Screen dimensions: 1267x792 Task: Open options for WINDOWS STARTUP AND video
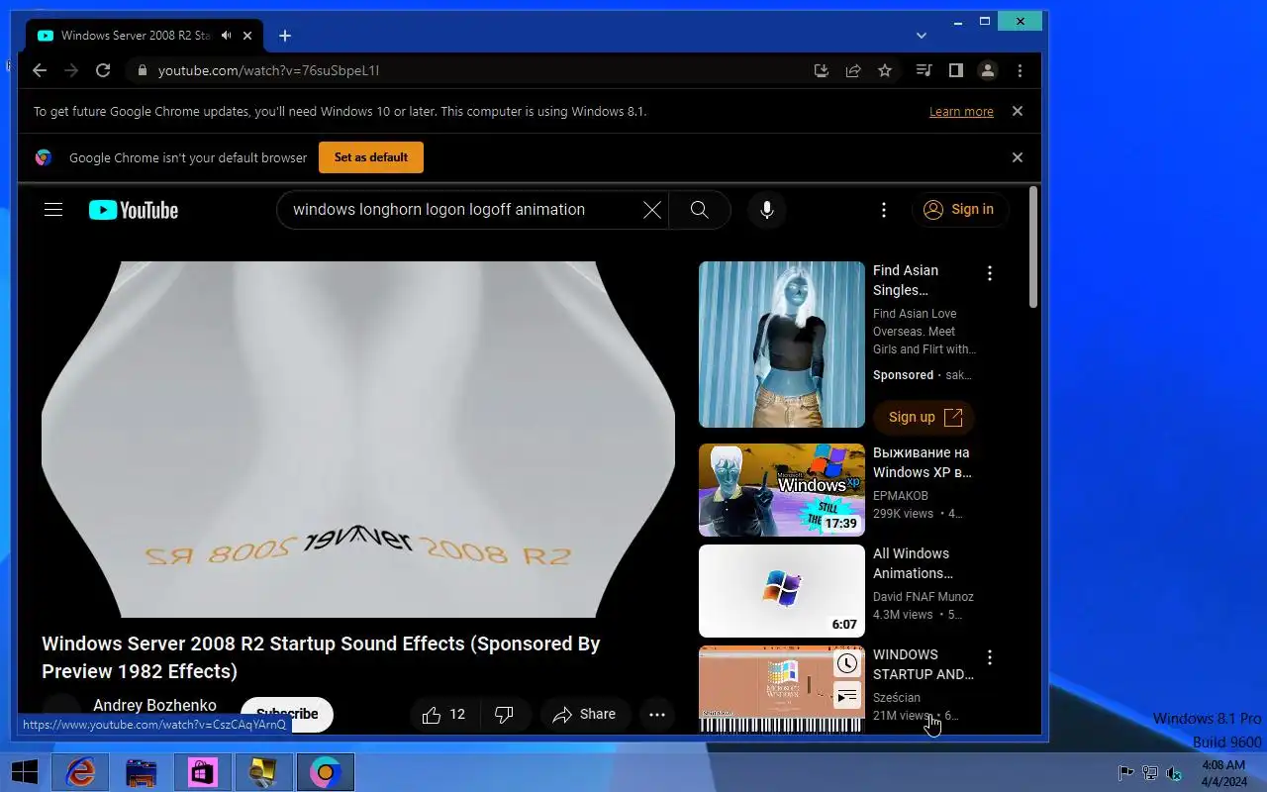(x=989, y=657)
